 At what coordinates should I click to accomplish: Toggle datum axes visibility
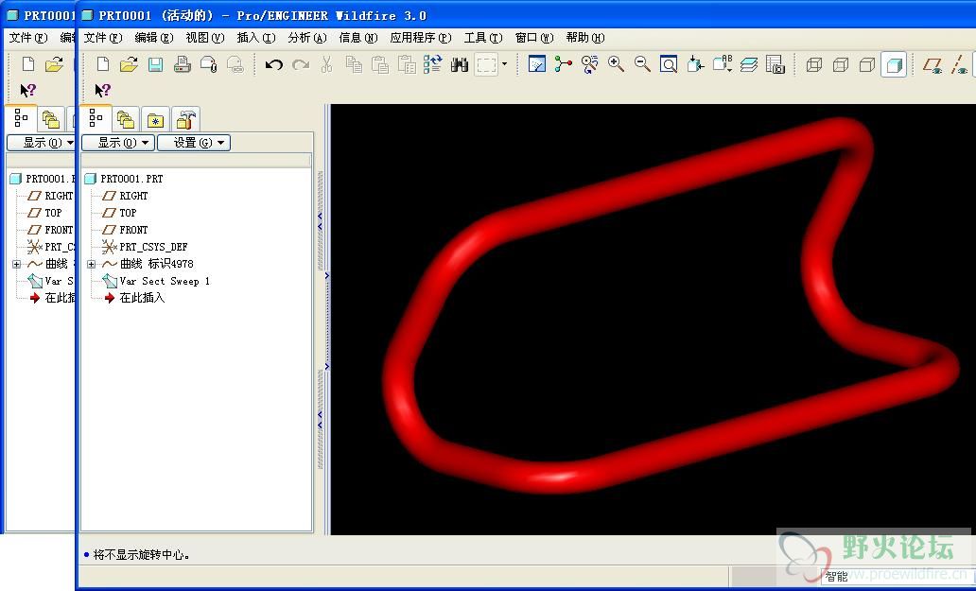pyautogui.click(x=959, y=64)
